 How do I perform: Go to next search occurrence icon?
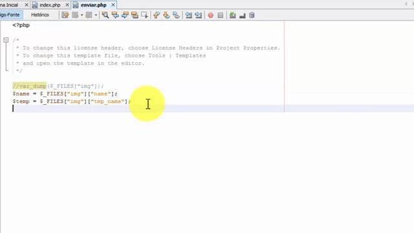point(125,15)
